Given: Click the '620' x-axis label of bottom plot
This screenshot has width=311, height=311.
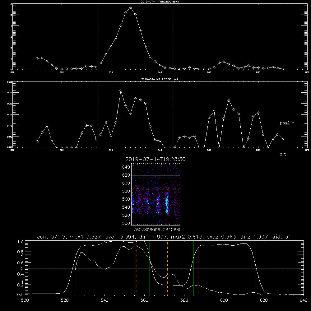Looking at the screenshot, I should tap(264, 300).
